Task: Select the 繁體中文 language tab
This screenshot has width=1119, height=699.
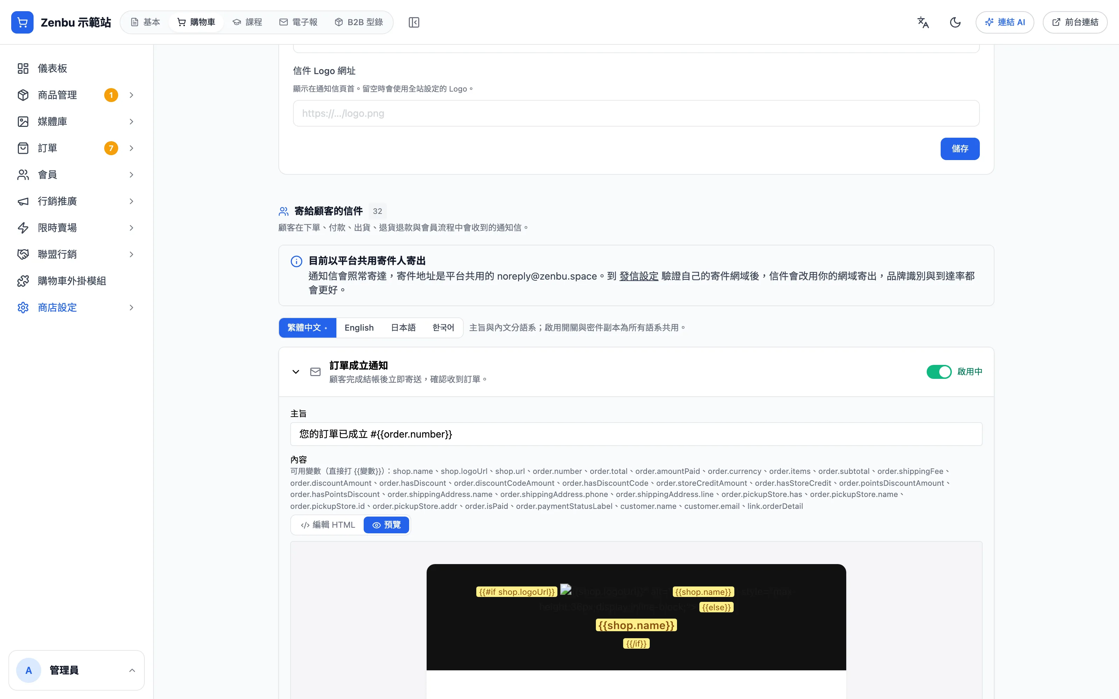Action: point(307,328)
